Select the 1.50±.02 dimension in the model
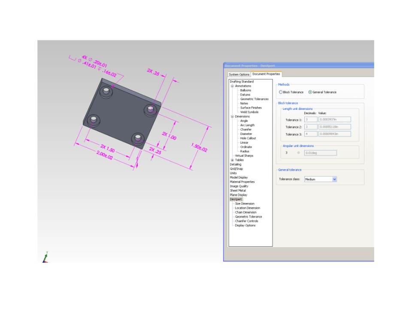The image size is (412, 318). [x=199, y=148]
